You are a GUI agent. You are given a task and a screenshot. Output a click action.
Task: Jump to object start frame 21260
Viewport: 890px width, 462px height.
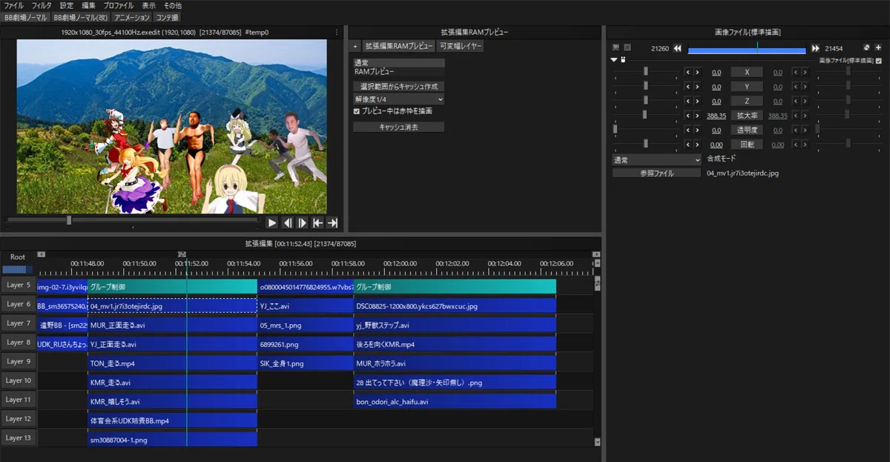coord(677,48)
